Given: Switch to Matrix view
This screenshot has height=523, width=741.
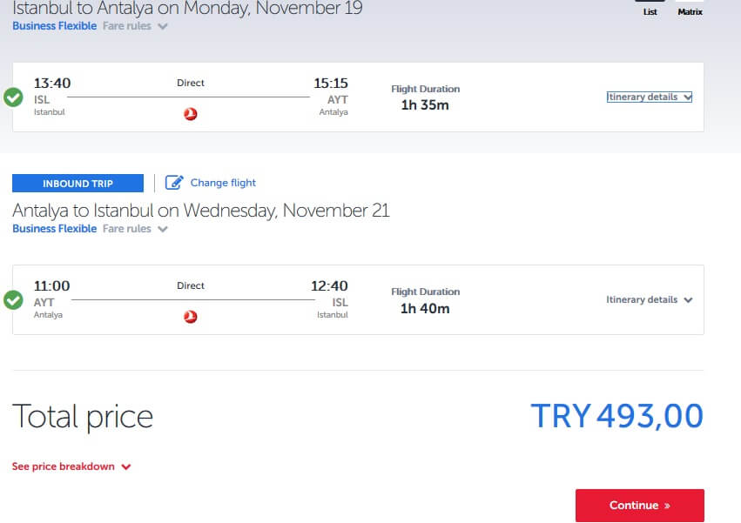Looking at the screenshot, I should [690, 11].
